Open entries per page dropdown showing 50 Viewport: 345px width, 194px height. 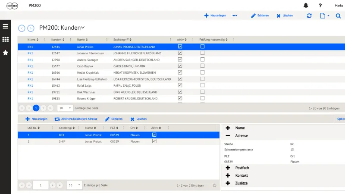click(74, 185)
